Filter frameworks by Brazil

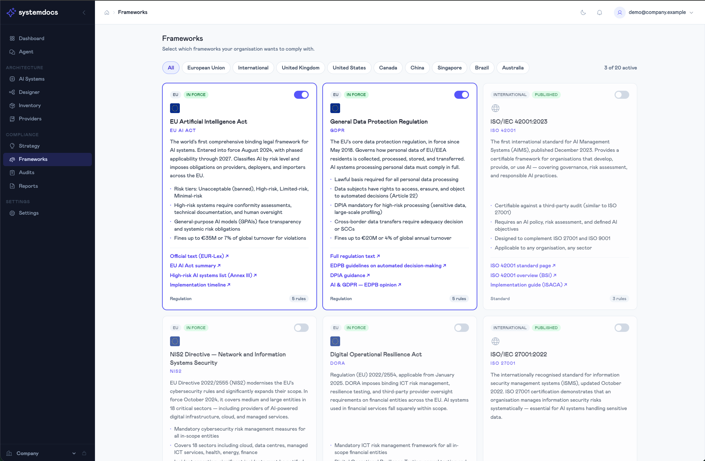tap(482, 68)
